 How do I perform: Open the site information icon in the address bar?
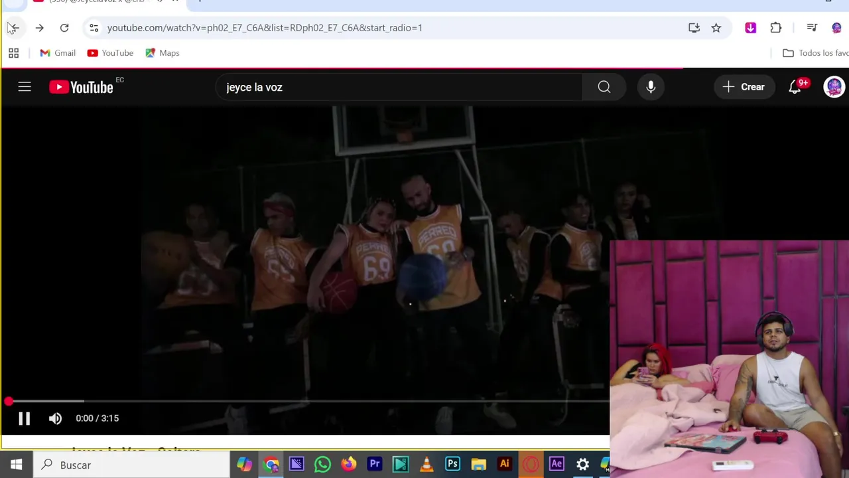[94, 28]
